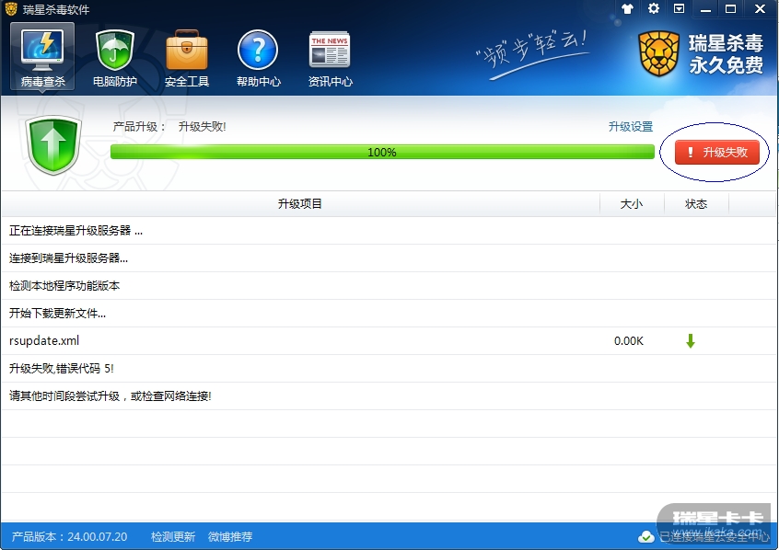Screen dimensions: 779x550
Task: Select the row 开始下载更新文件
Action: [389, 314]
